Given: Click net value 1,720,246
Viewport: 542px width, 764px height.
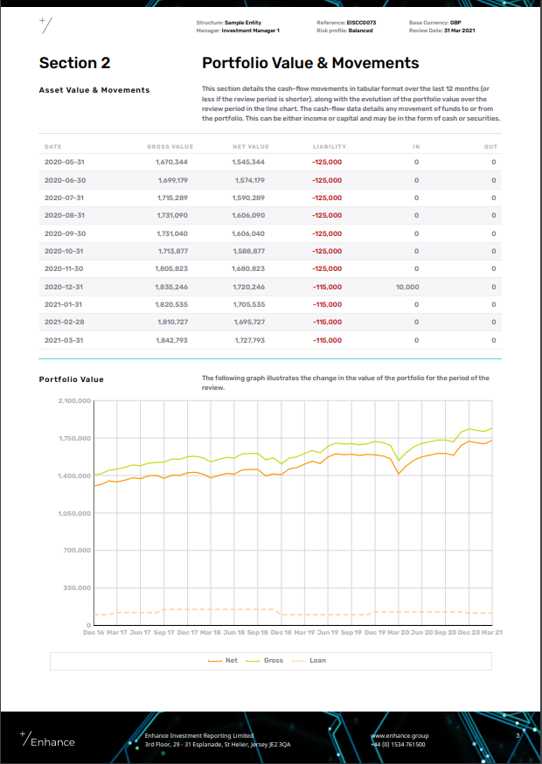Looking at the screenshot, I should pyautogui.click(x=248, y=287).
